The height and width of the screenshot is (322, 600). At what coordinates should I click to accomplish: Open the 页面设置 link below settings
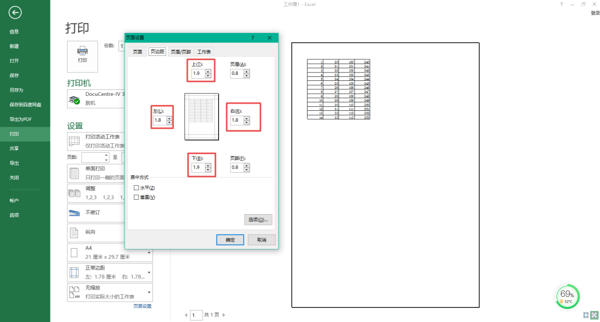[142, 306]
